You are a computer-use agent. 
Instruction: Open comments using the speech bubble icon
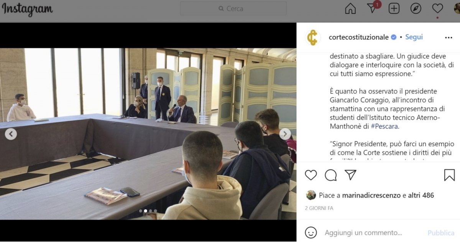click(x=331, y=175)
